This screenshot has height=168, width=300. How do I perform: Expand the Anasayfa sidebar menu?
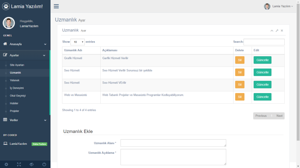tap(25, 44)
